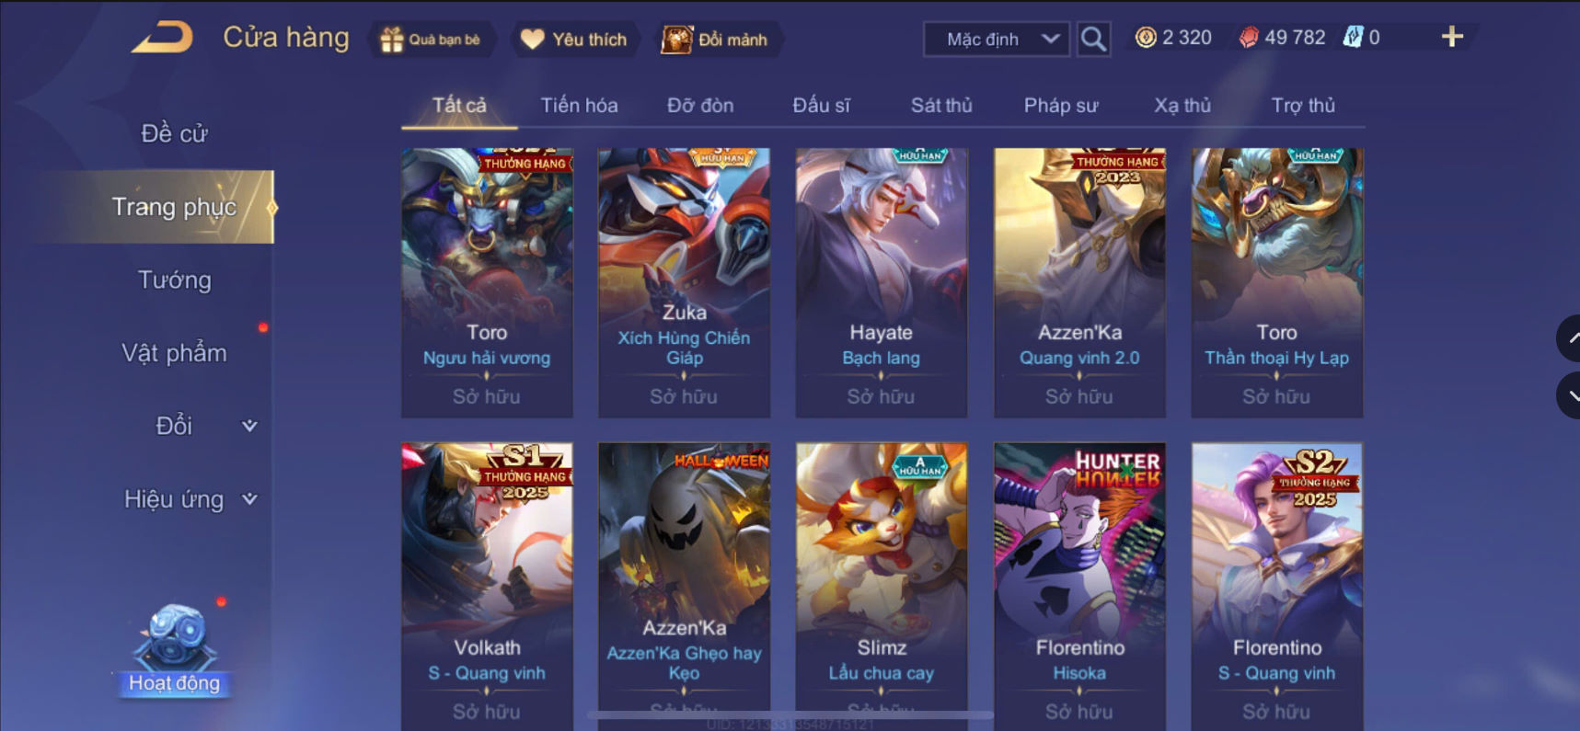
Task: Select the Hayate Bạch lang skin card
Action: click(882, 282)
